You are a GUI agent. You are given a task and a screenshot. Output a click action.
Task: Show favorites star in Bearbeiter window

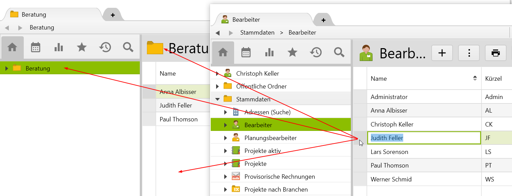tap(292, 52)
